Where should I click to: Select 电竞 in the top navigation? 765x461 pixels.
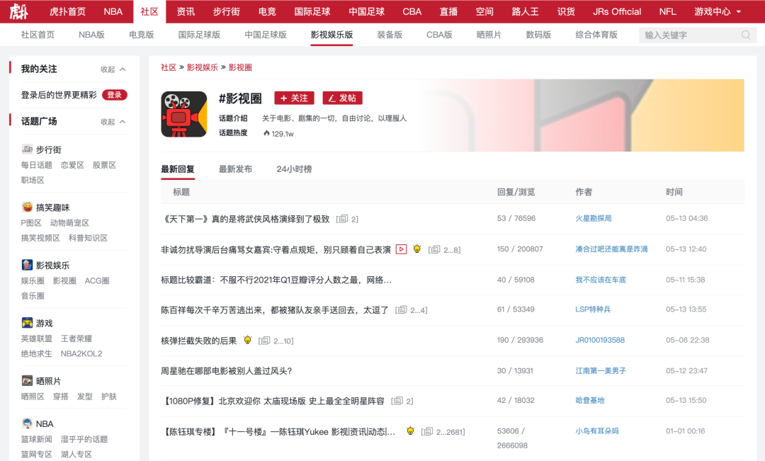pos(267,12)
